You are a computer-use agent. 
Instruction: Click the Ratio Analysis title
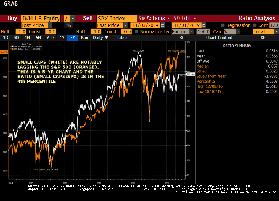(x=257, y=18)
